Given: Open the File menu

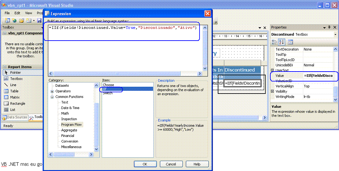Looking at the screenshot, I should [7, 13].
